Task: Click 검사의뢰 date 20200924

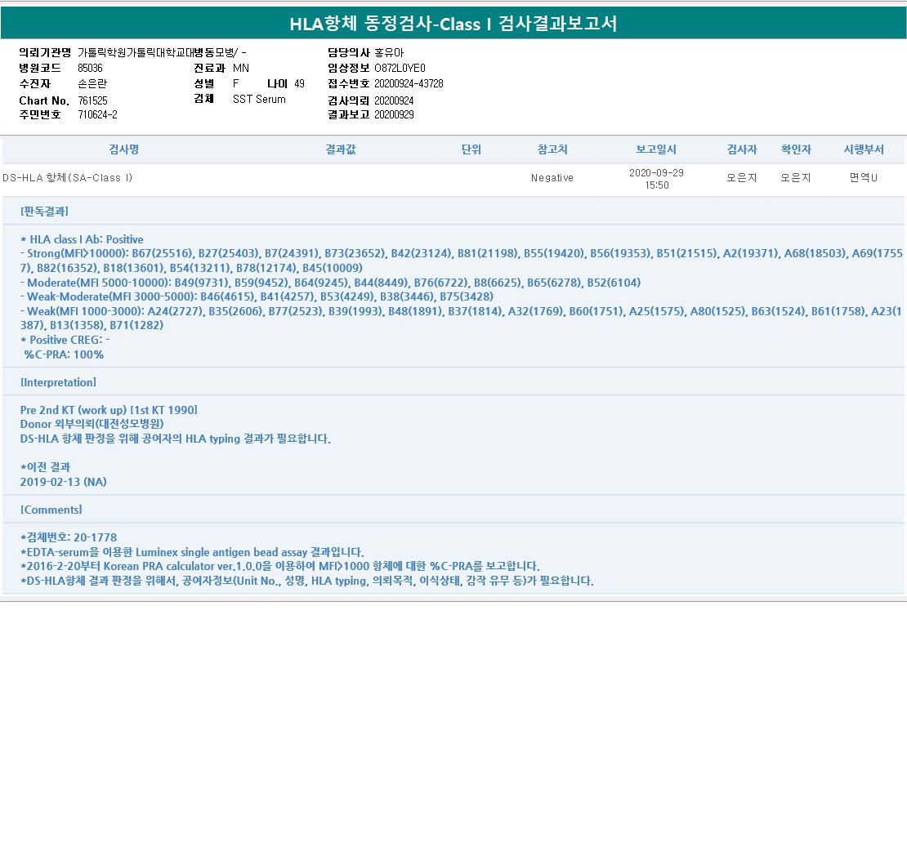Action: [394, 100]
